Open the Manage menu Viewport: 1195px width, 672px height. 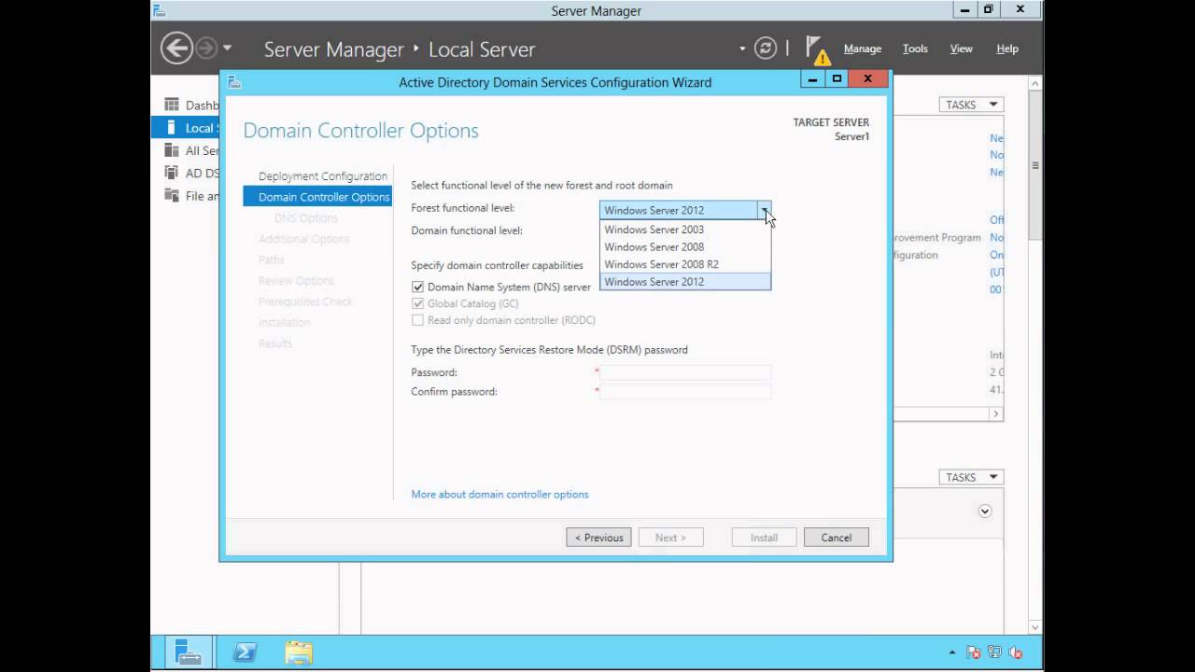tap(863, 49)
